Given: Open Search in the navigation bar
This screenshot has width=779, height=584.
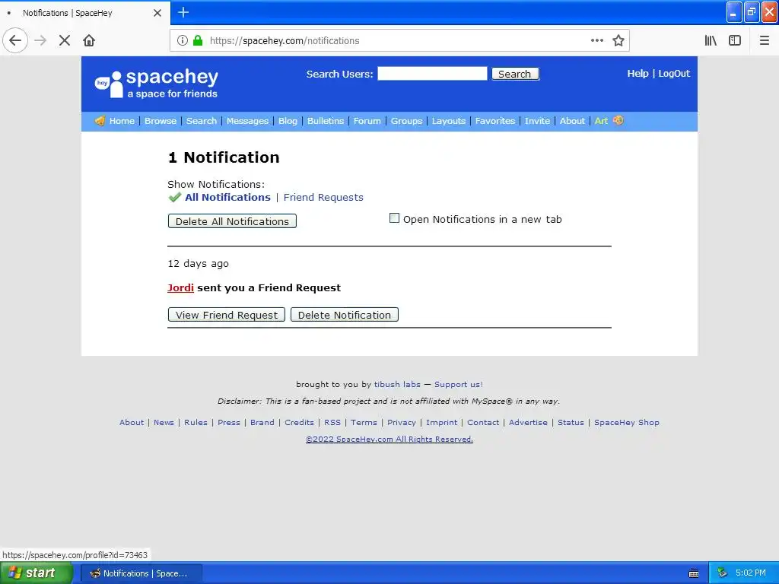Looking at the screenshot, I should [201, 121].
